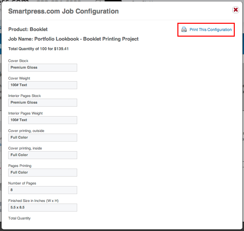Click the Smartpress.com Job Configuration title

63,11
